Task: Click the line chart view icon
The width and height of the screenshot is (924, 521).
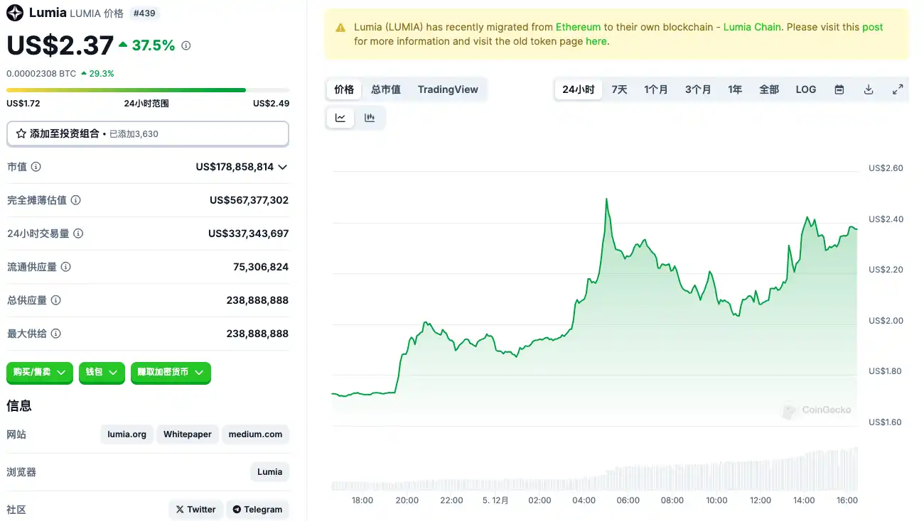Action: pyautogui.click(x=340, y=118)
